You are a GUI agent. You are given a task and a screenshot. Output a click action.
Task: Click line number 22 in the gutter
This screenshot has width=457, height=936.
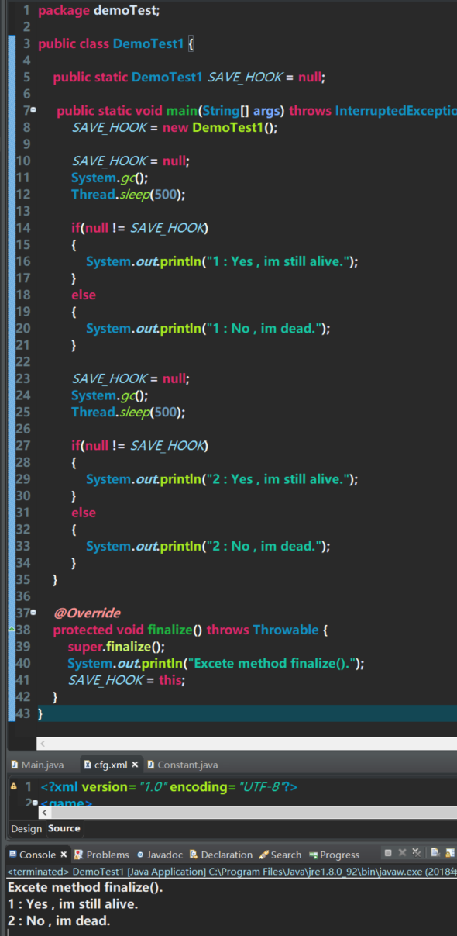22,361
